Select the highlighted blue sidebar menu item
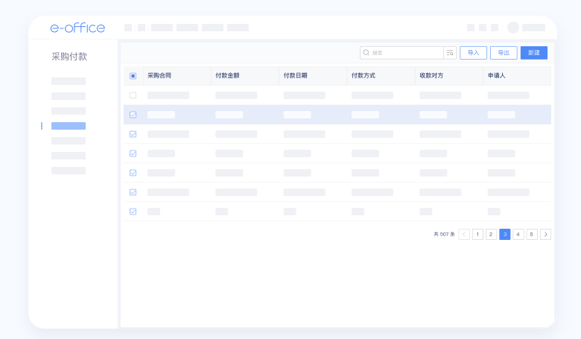 (69, 126)
